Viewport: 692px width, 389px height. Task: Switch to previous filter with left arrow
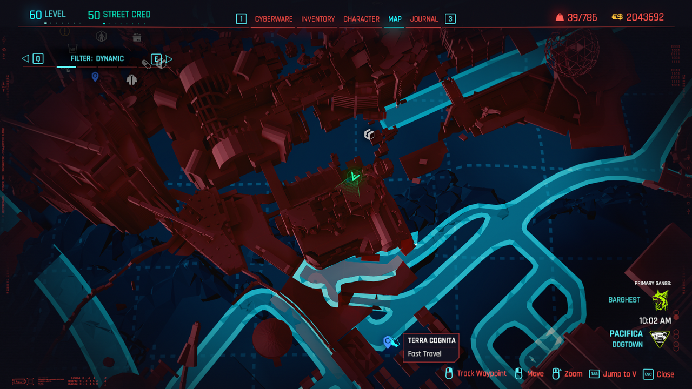coord(25,59)
